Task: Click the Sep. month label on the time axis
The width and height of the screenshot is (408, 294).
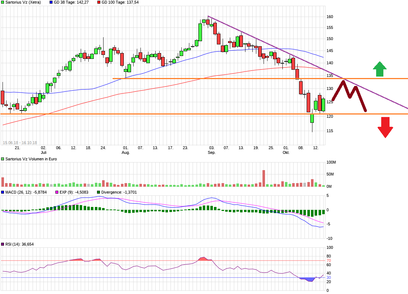Action: pos(212,153)
